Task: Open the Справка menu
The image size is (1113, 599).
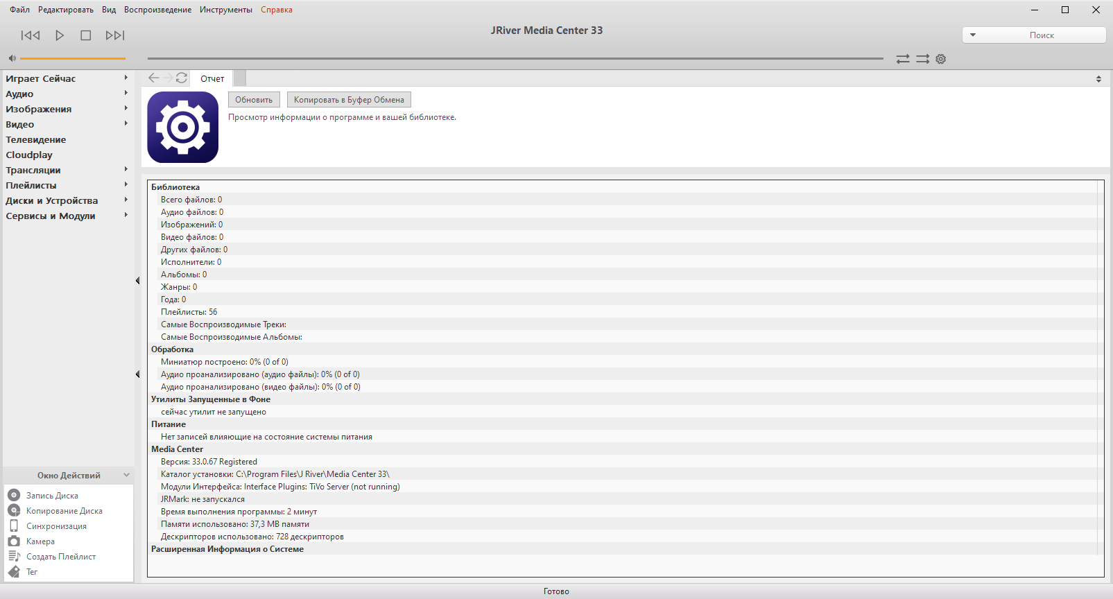Action: (277, 10)
